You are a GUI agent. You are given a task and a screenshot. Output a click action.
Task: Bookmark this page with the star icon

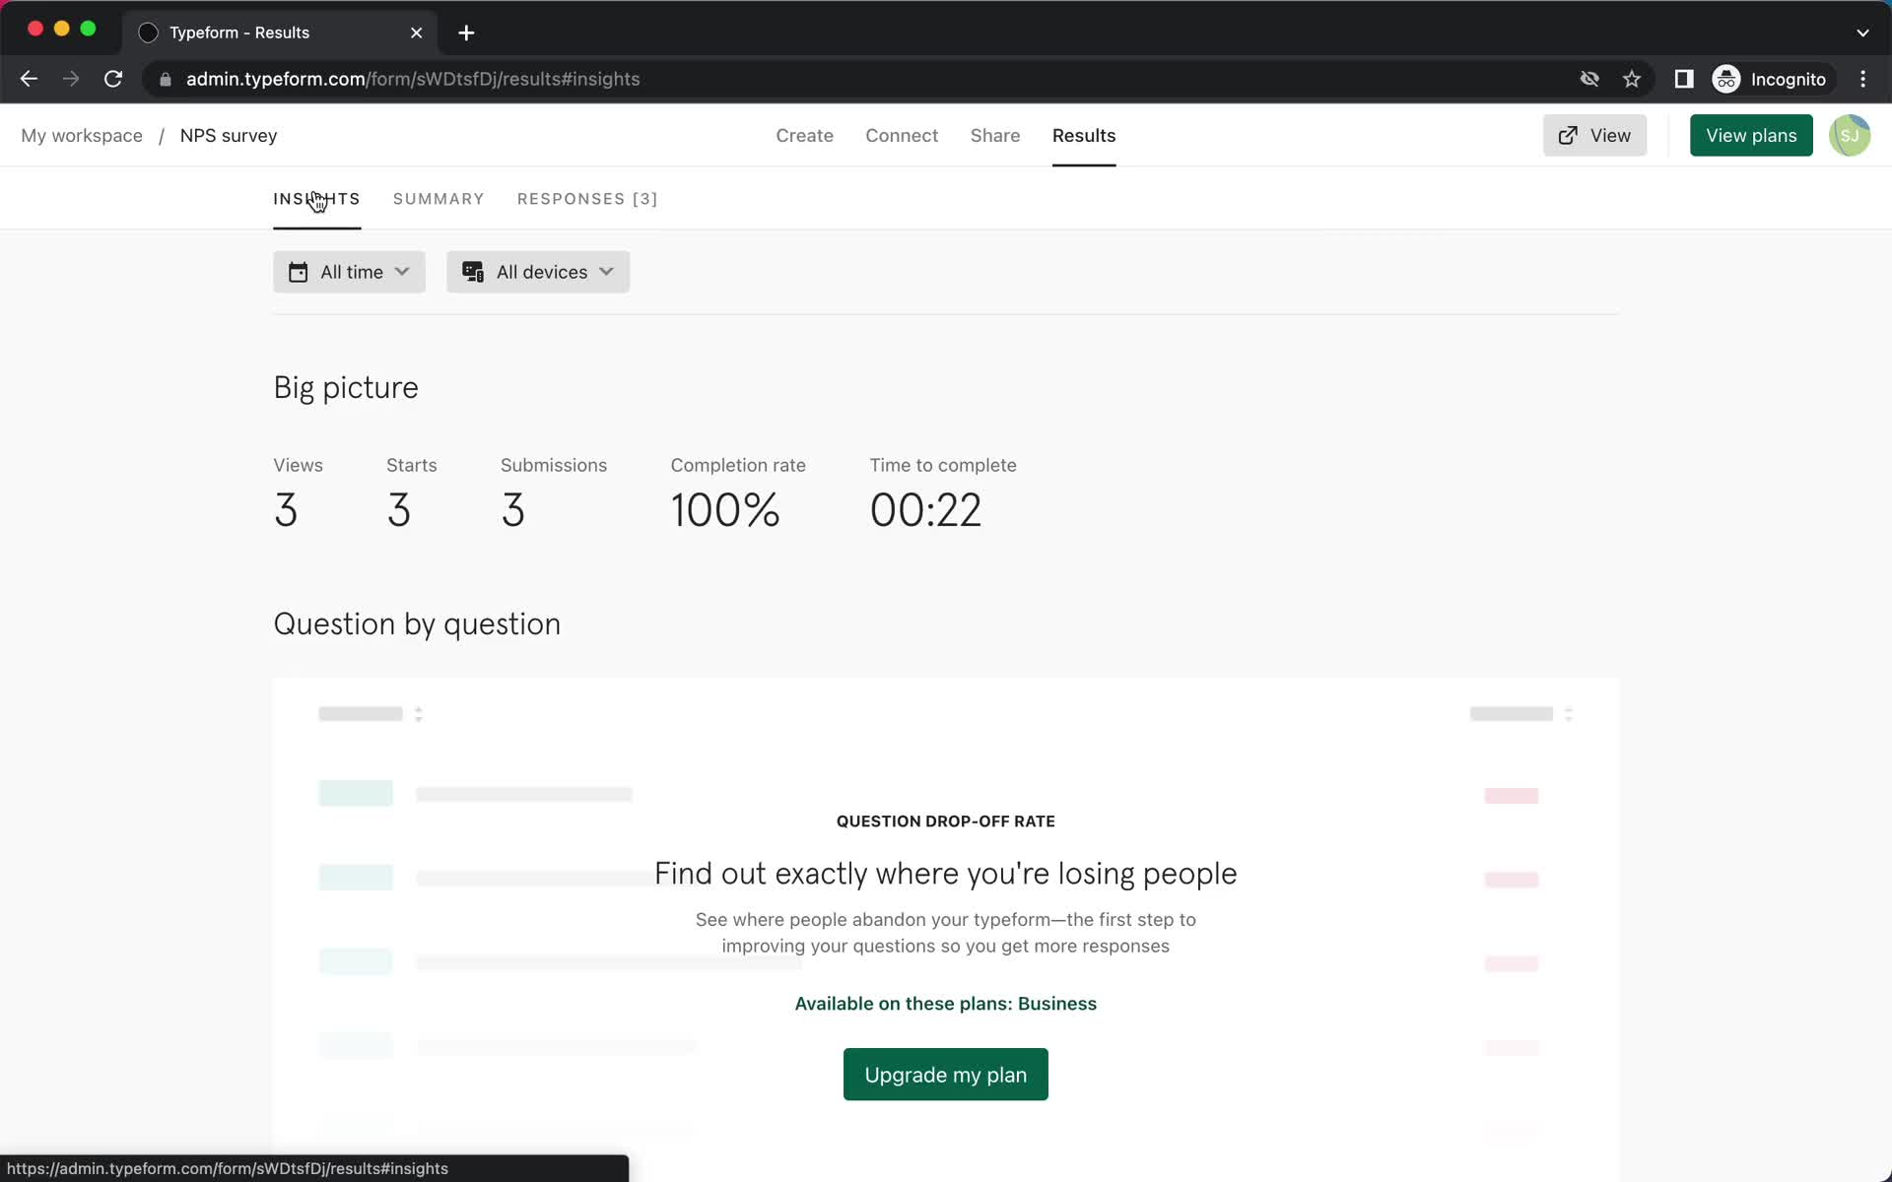(1632, 79)
